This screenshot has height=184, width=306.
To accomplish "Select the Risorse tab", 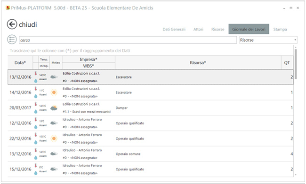I will [218, 30].
